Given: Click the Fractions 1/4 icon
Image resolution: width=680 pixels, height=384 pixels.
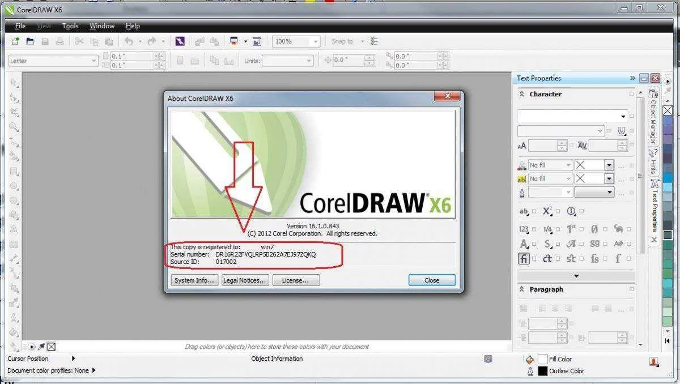Looking at the screenshot, I should coord(547,229).
